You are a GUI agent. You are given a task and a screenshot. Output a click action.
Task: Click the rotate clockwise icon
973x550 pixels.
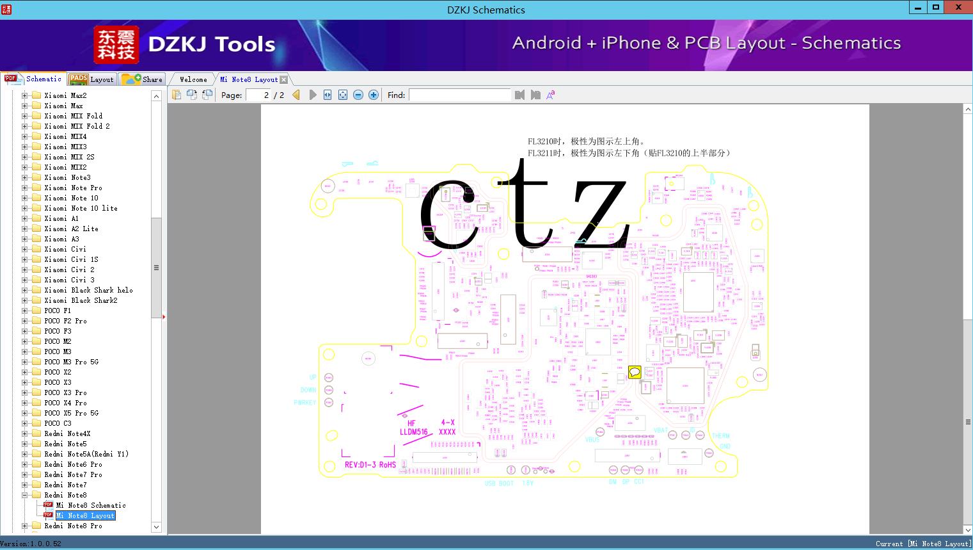[x=207, y=95]
